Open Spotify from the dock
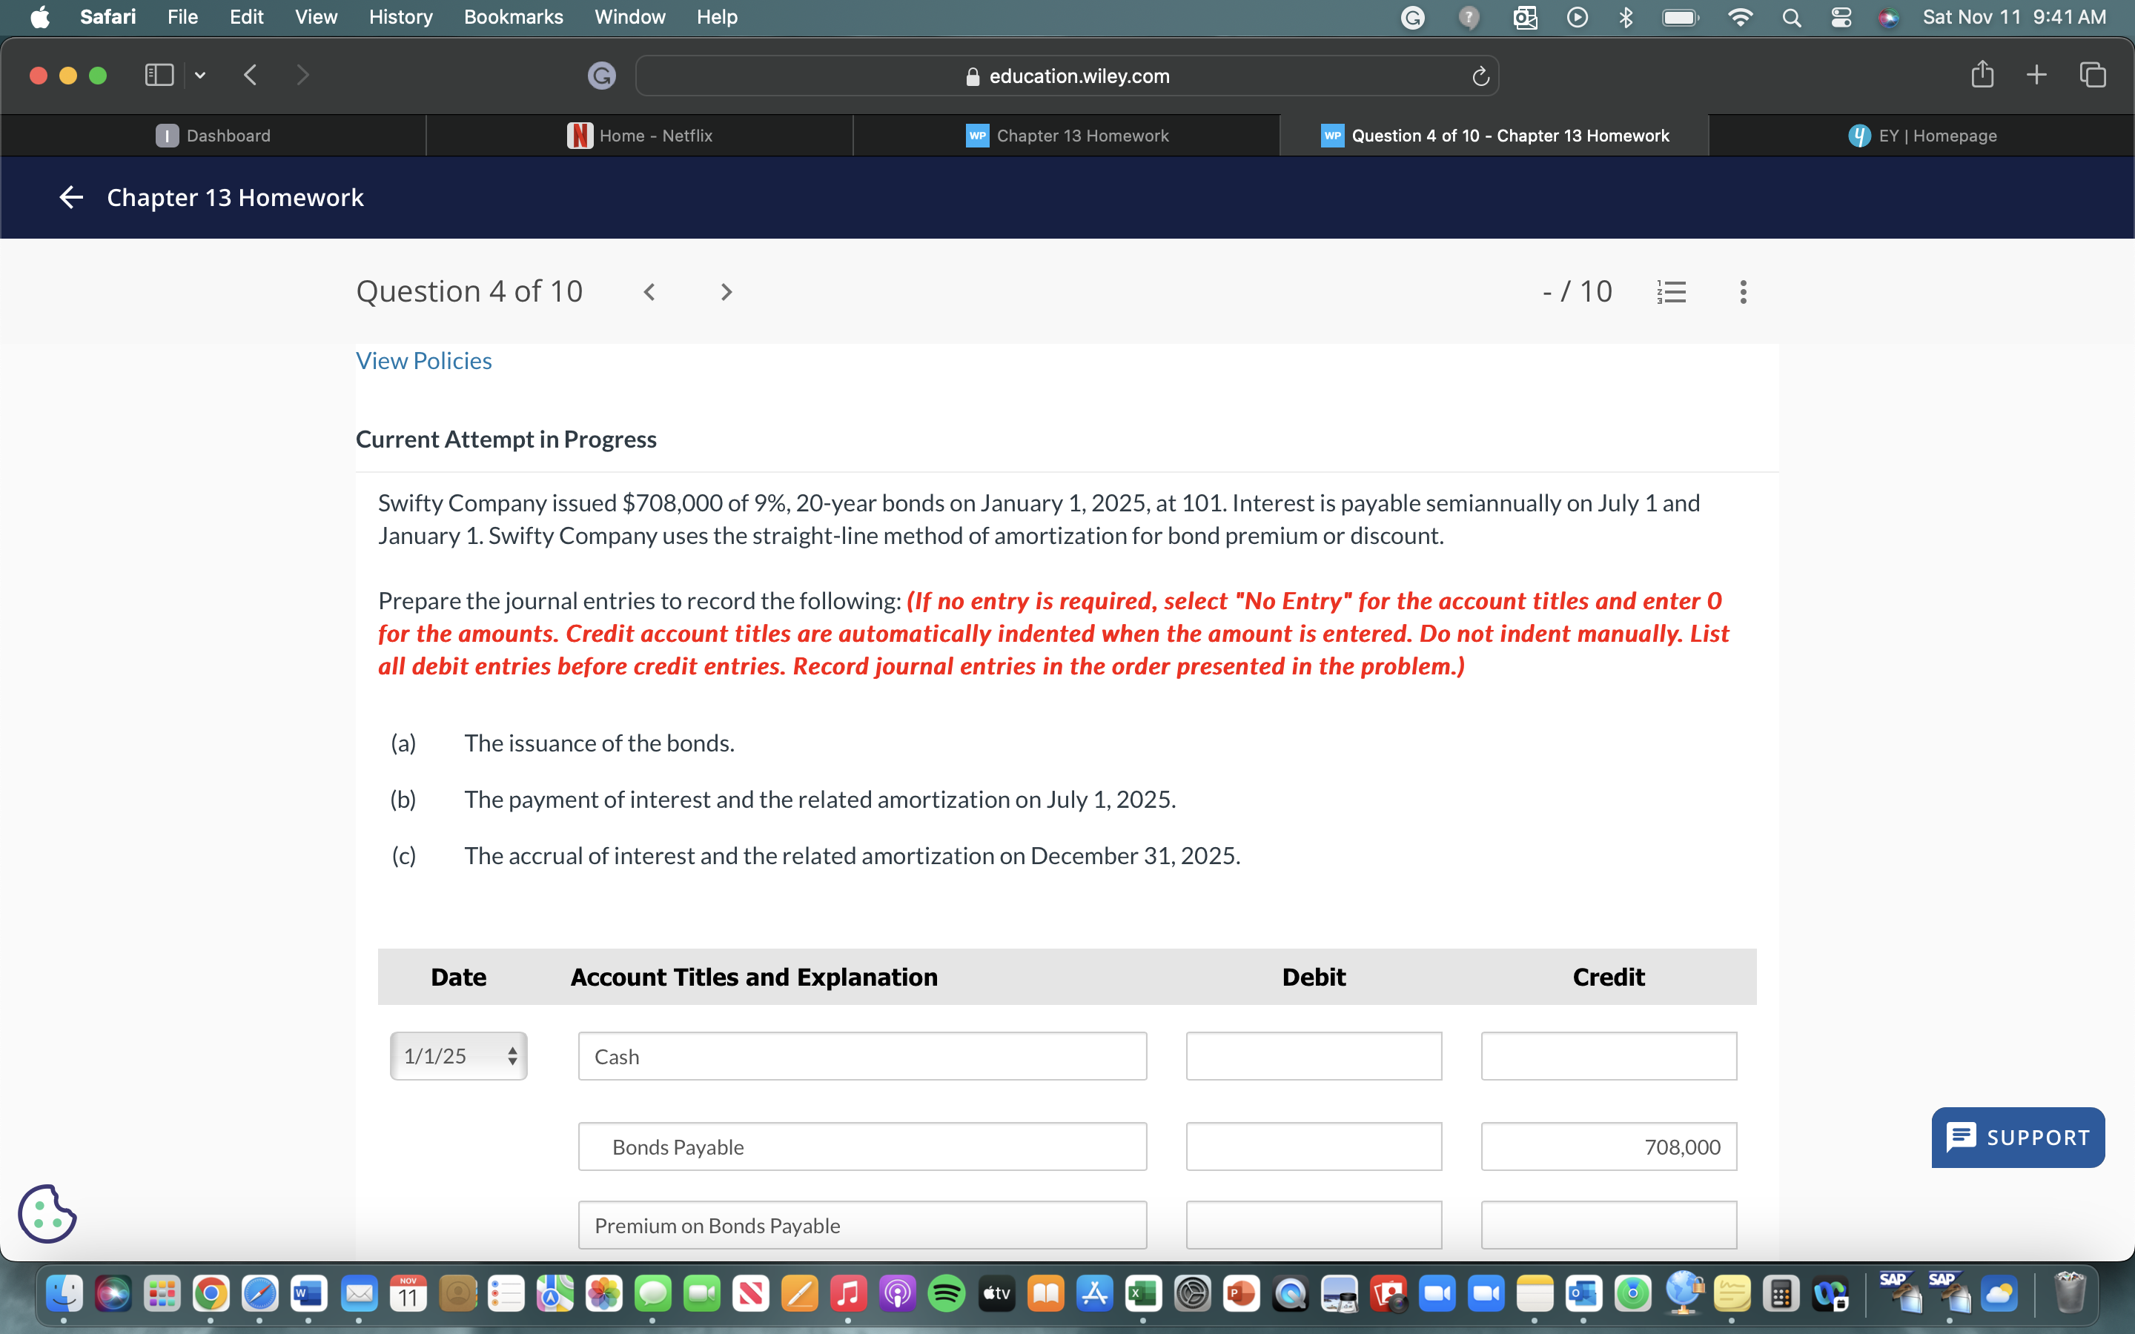Image resolution: width=2135 pixels, height=1334 pixels. tap(947, 1293)
